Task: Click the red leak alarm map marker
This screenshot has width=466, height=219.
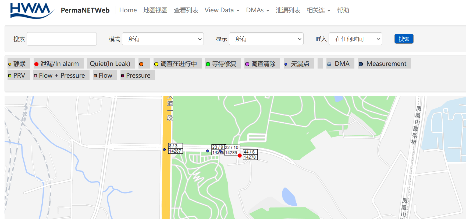Action: [240, 156]
